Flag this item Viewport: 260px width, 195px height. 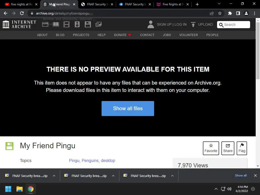(x=242, y=148)
